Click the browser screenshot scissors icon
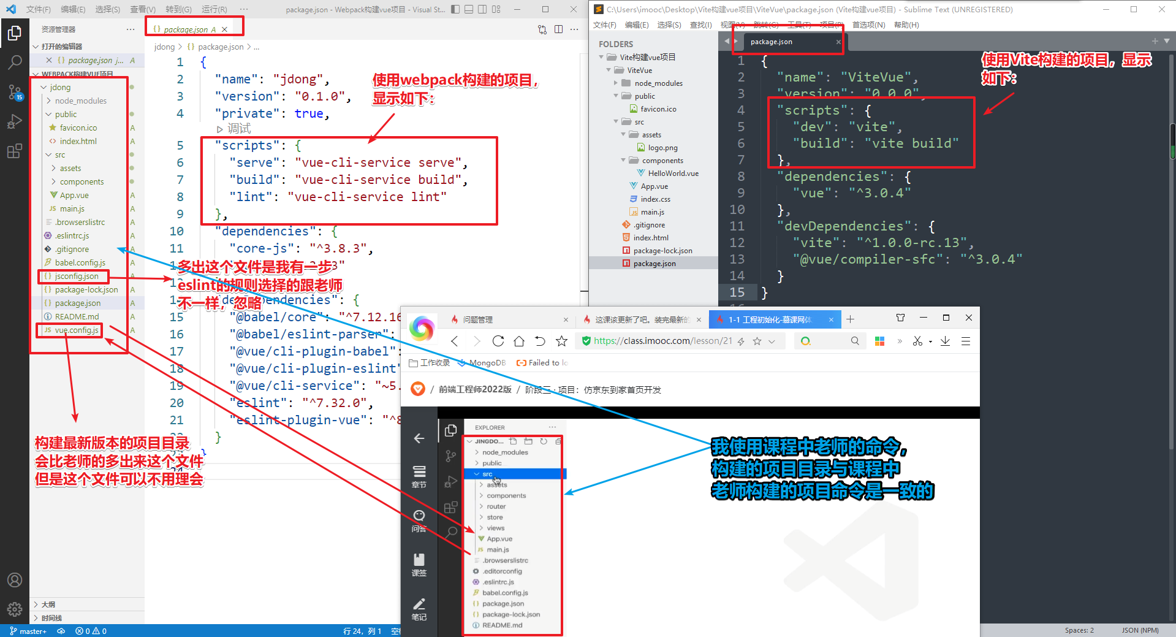Viewport: 1176px width, 637px height. coord(917,341)
